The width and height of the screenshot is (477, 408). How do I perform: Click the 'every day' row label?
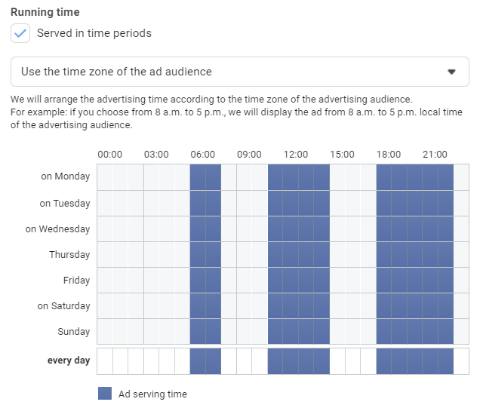[x=69, y=360]
